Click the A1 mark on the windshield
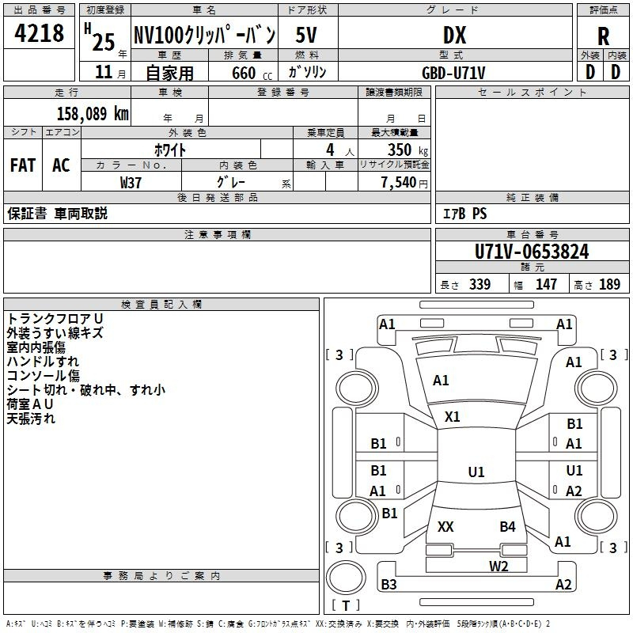 (x=441, y=381)
